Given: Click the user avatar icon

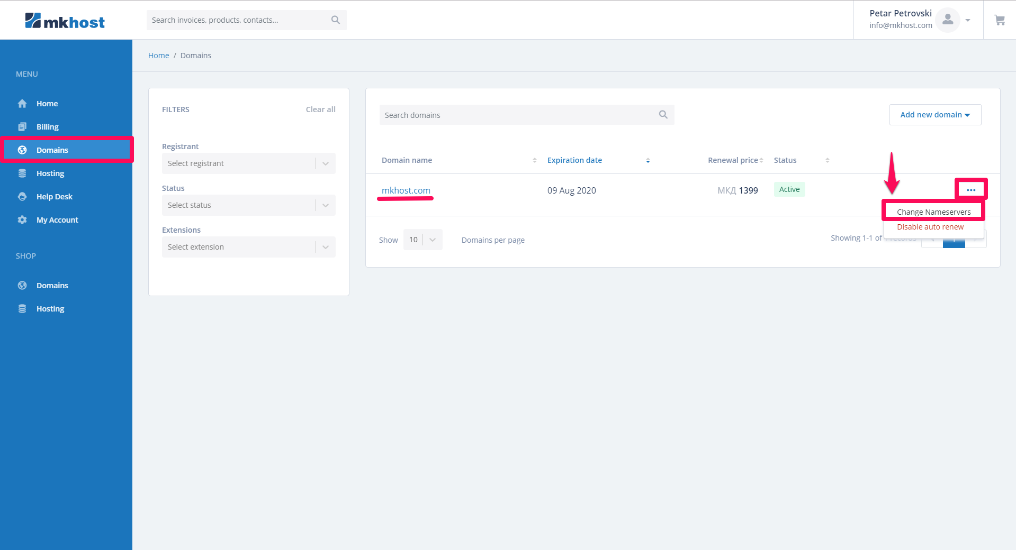Looking at the screenshot, I should point(947,20).
